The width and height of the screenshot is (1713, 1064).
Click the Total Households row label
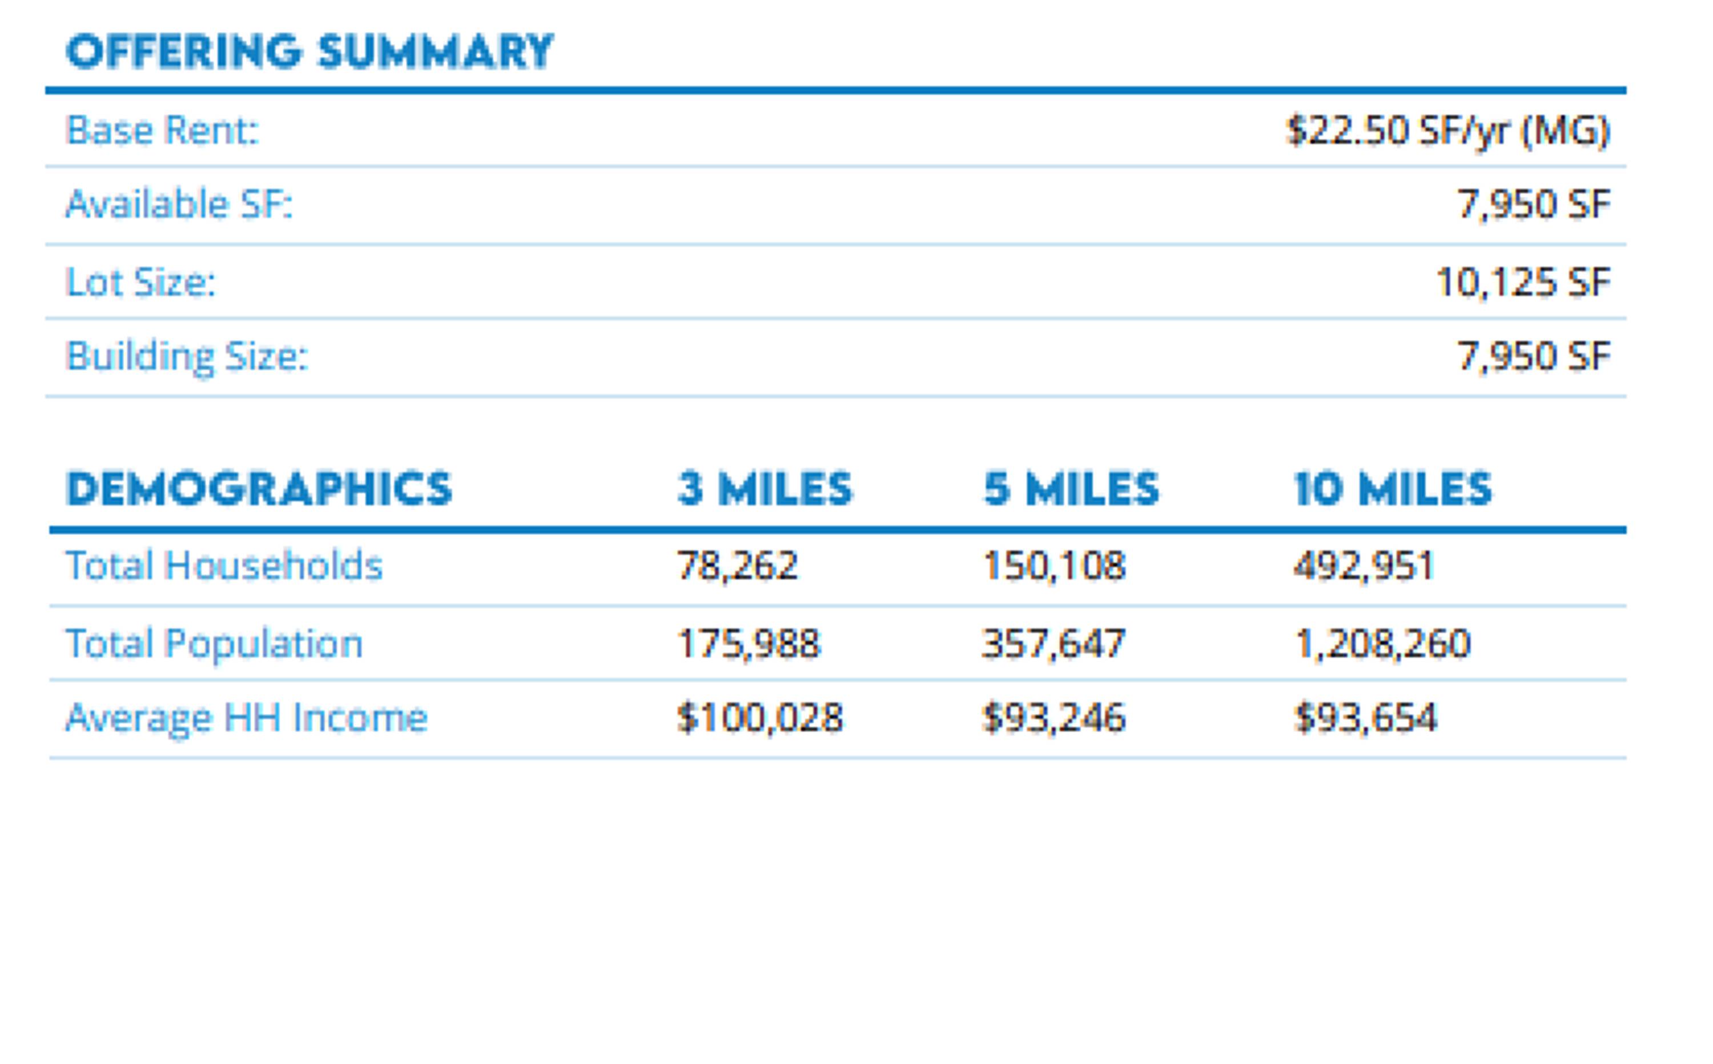(224, 566)
